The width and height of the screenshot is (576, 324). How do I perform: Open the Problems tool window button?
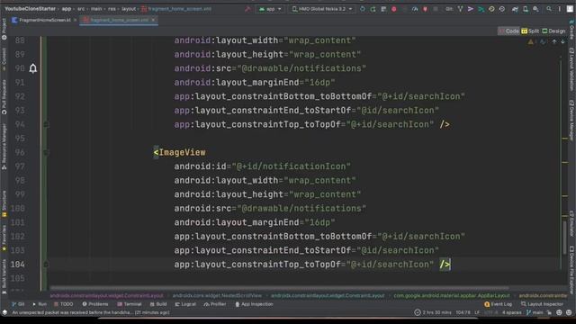[95, 304]
